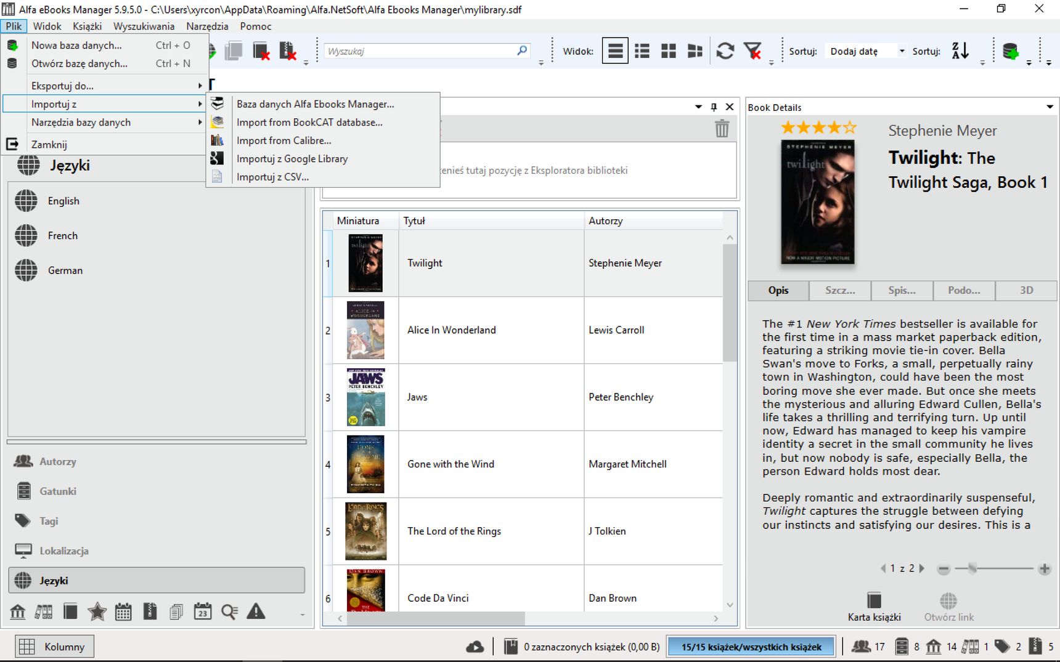Click the delete zipped file icon
The image size is (1060, 662).
pos(288,51)
